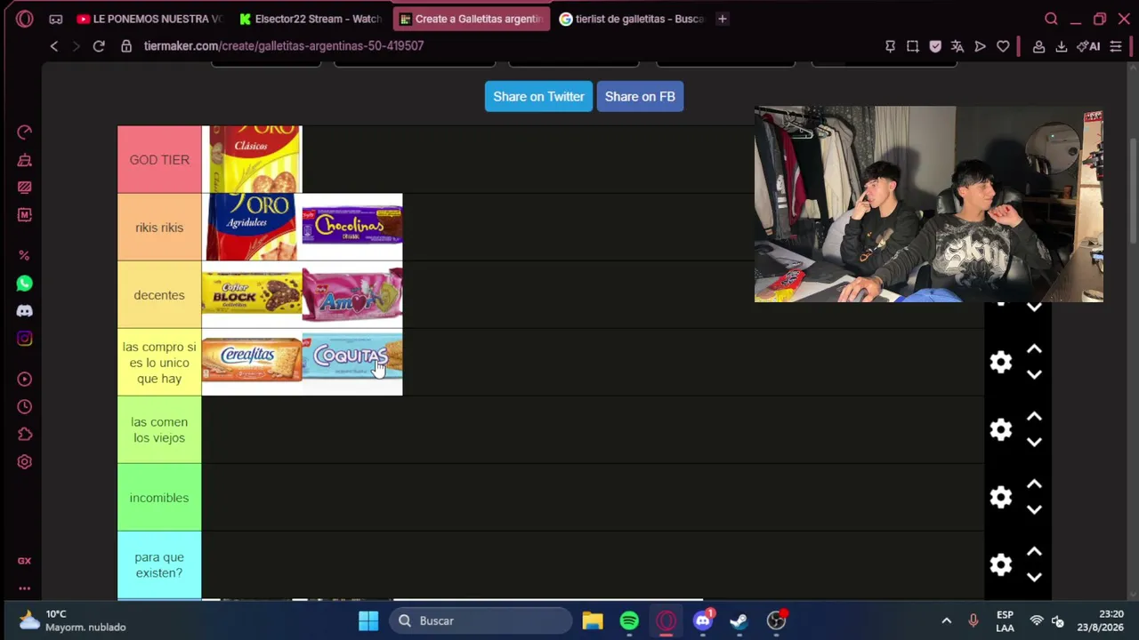The width and height of the screenshot is (1139, 640).
Task: Click Share on FB button
Action: tap(640, 97)
